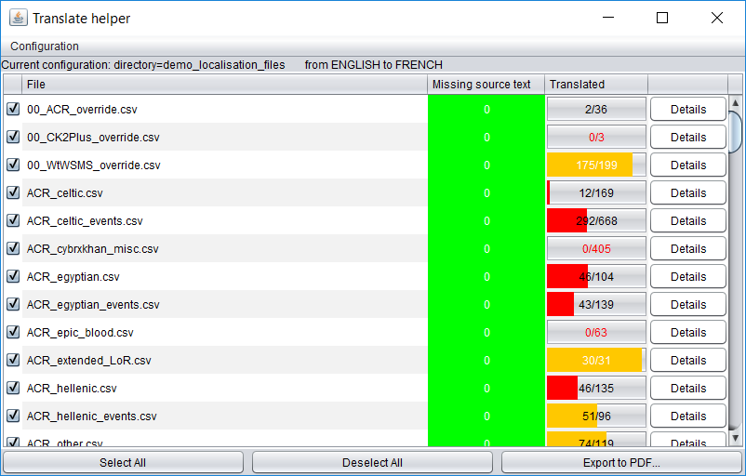This screenshot has height=476, width=746.
Task: Click the 12/169 progress bar
Action: [x=596, y=193]
